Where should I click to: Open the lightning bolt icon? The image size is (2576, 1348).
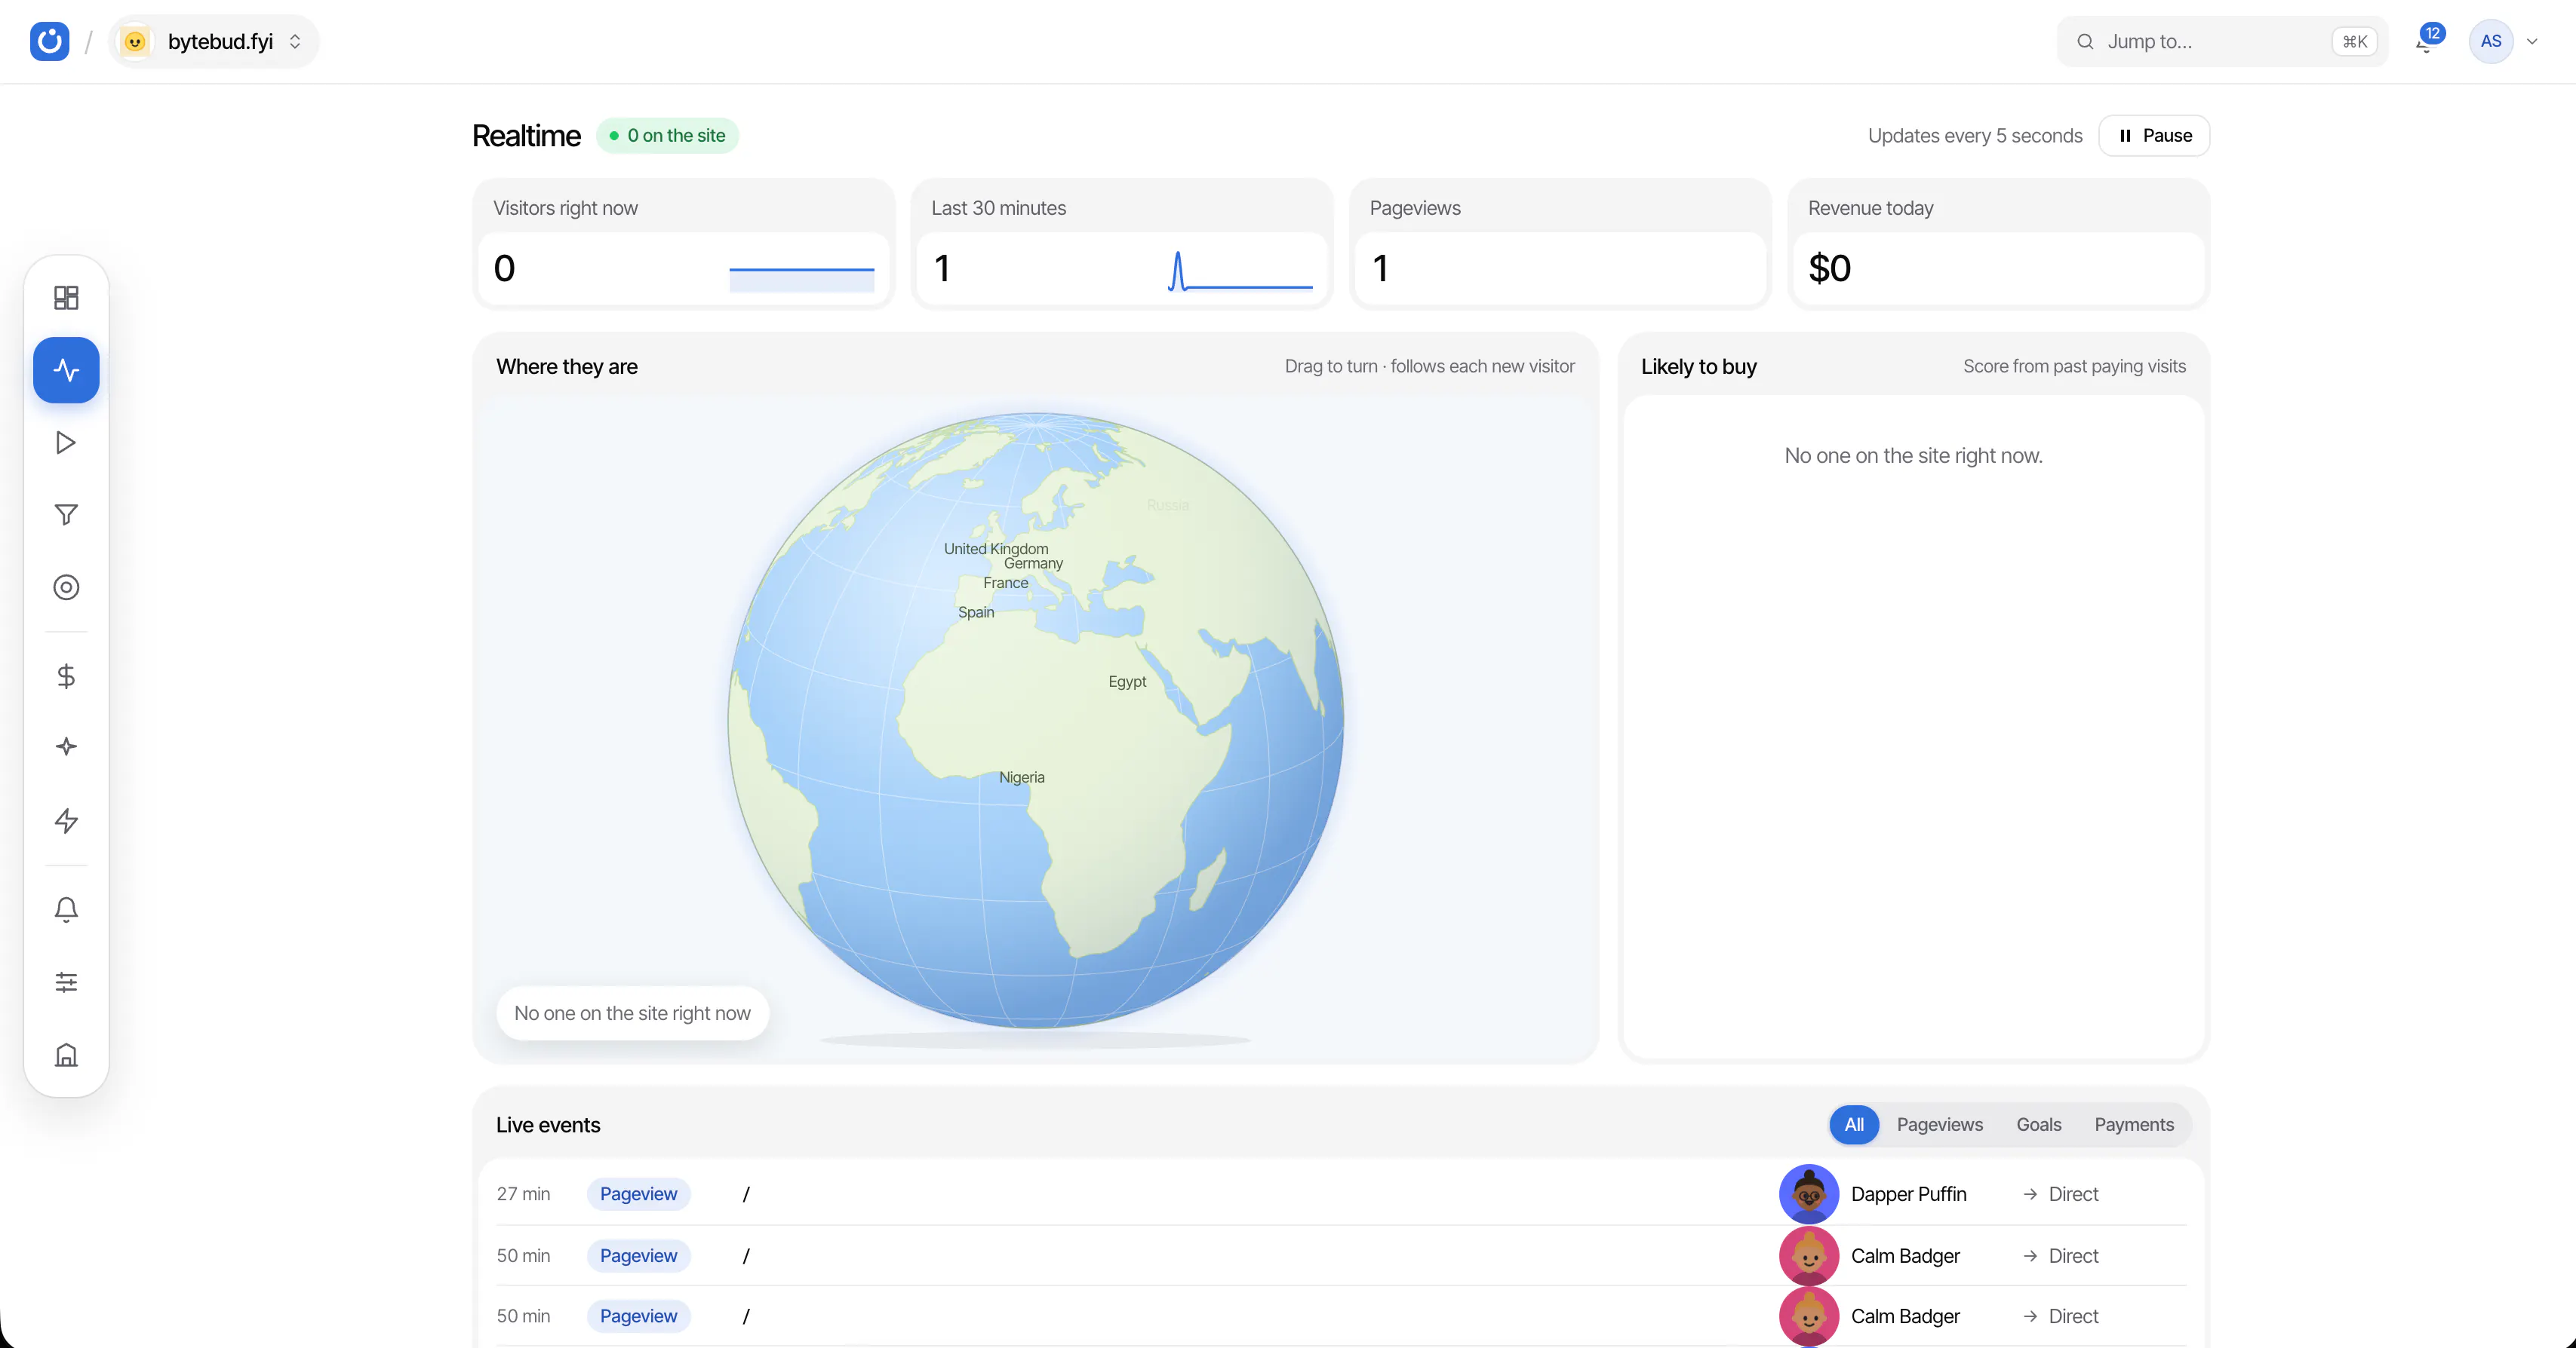point(66,820)
